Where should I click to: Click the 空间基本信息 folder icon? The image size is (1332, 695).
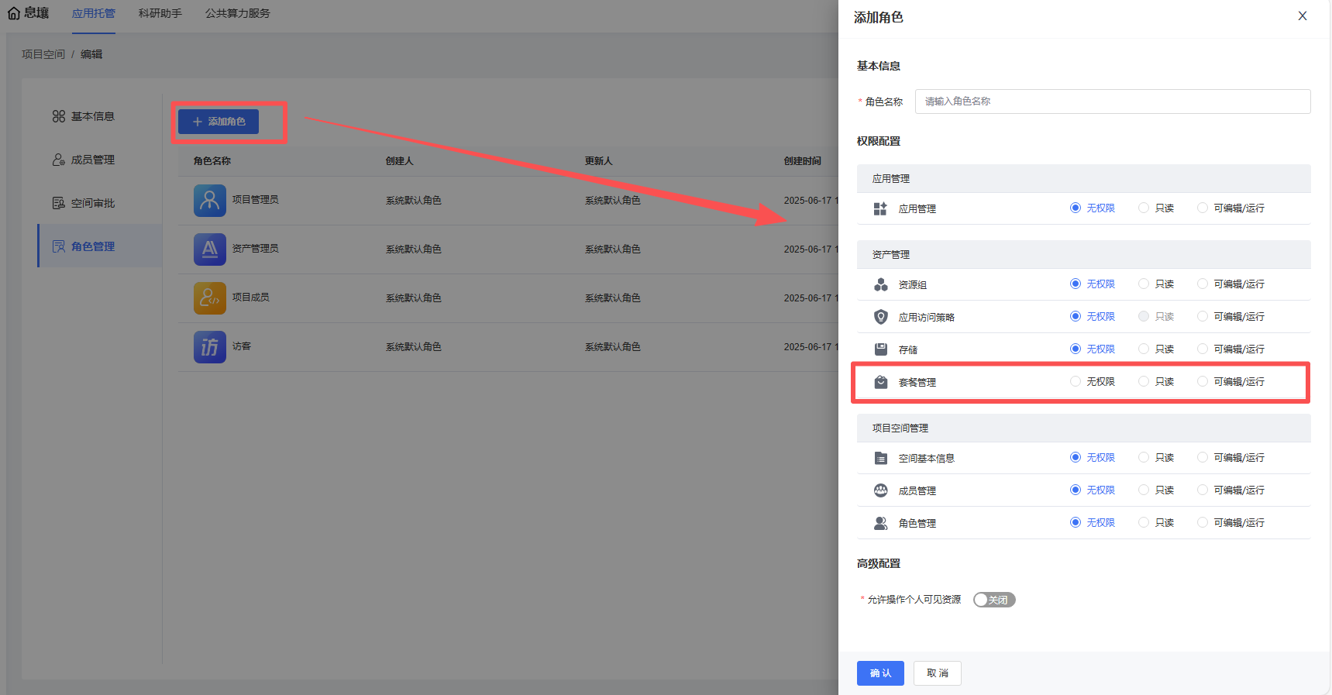click(x=880, y=458)
